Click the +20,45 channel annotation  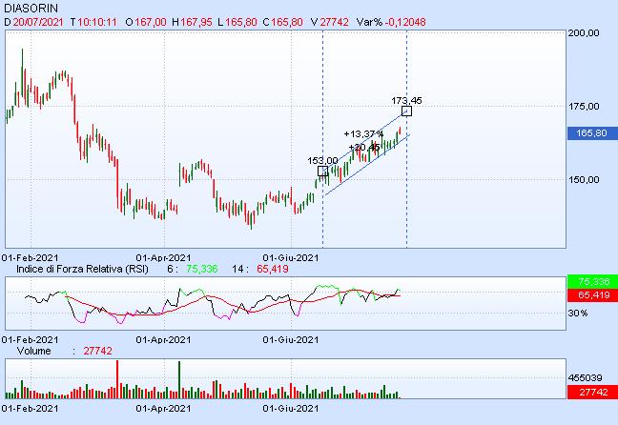point(364,148)
